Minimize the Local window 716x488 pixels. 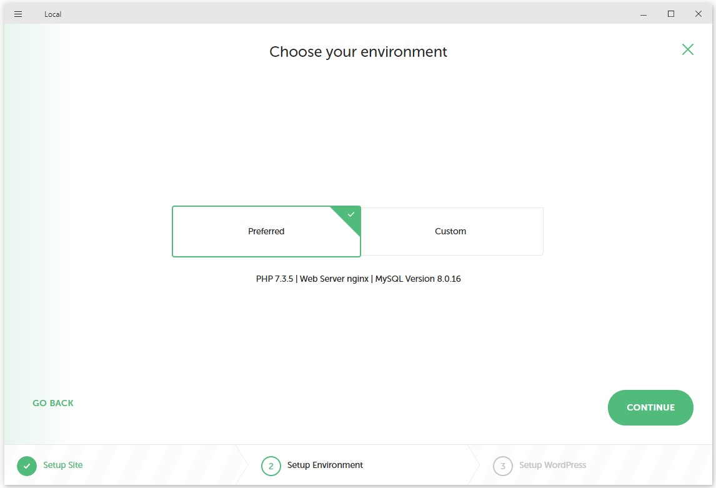(643, 14)
